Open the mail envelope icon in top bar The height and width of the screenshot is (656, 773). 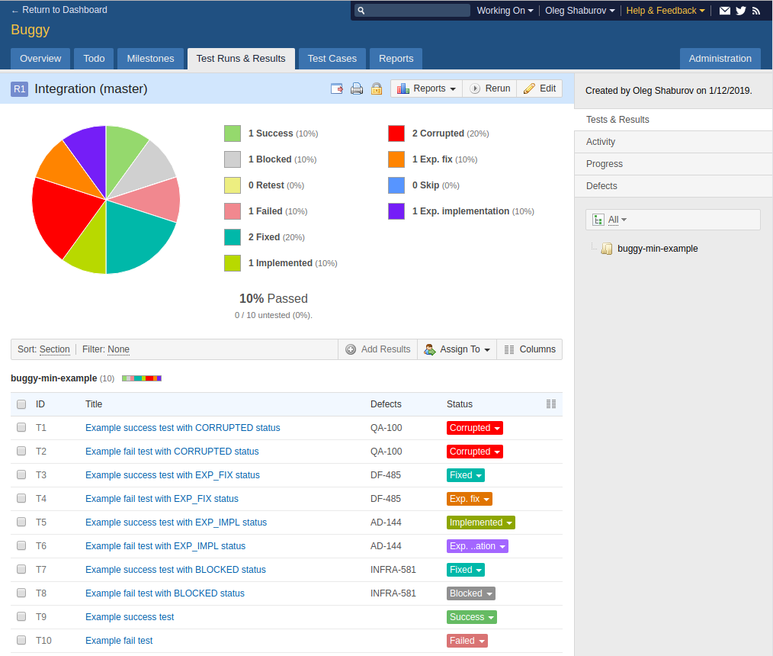click(725, 11)
